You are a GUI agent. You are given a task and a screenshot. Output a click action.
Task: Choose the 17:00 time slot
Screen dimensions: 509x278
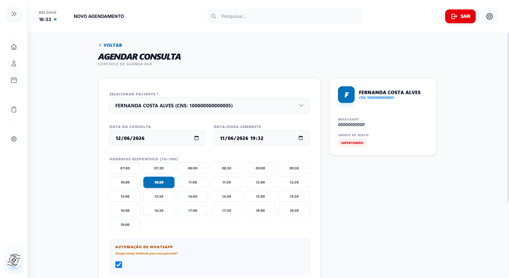(x=193, y=211)
